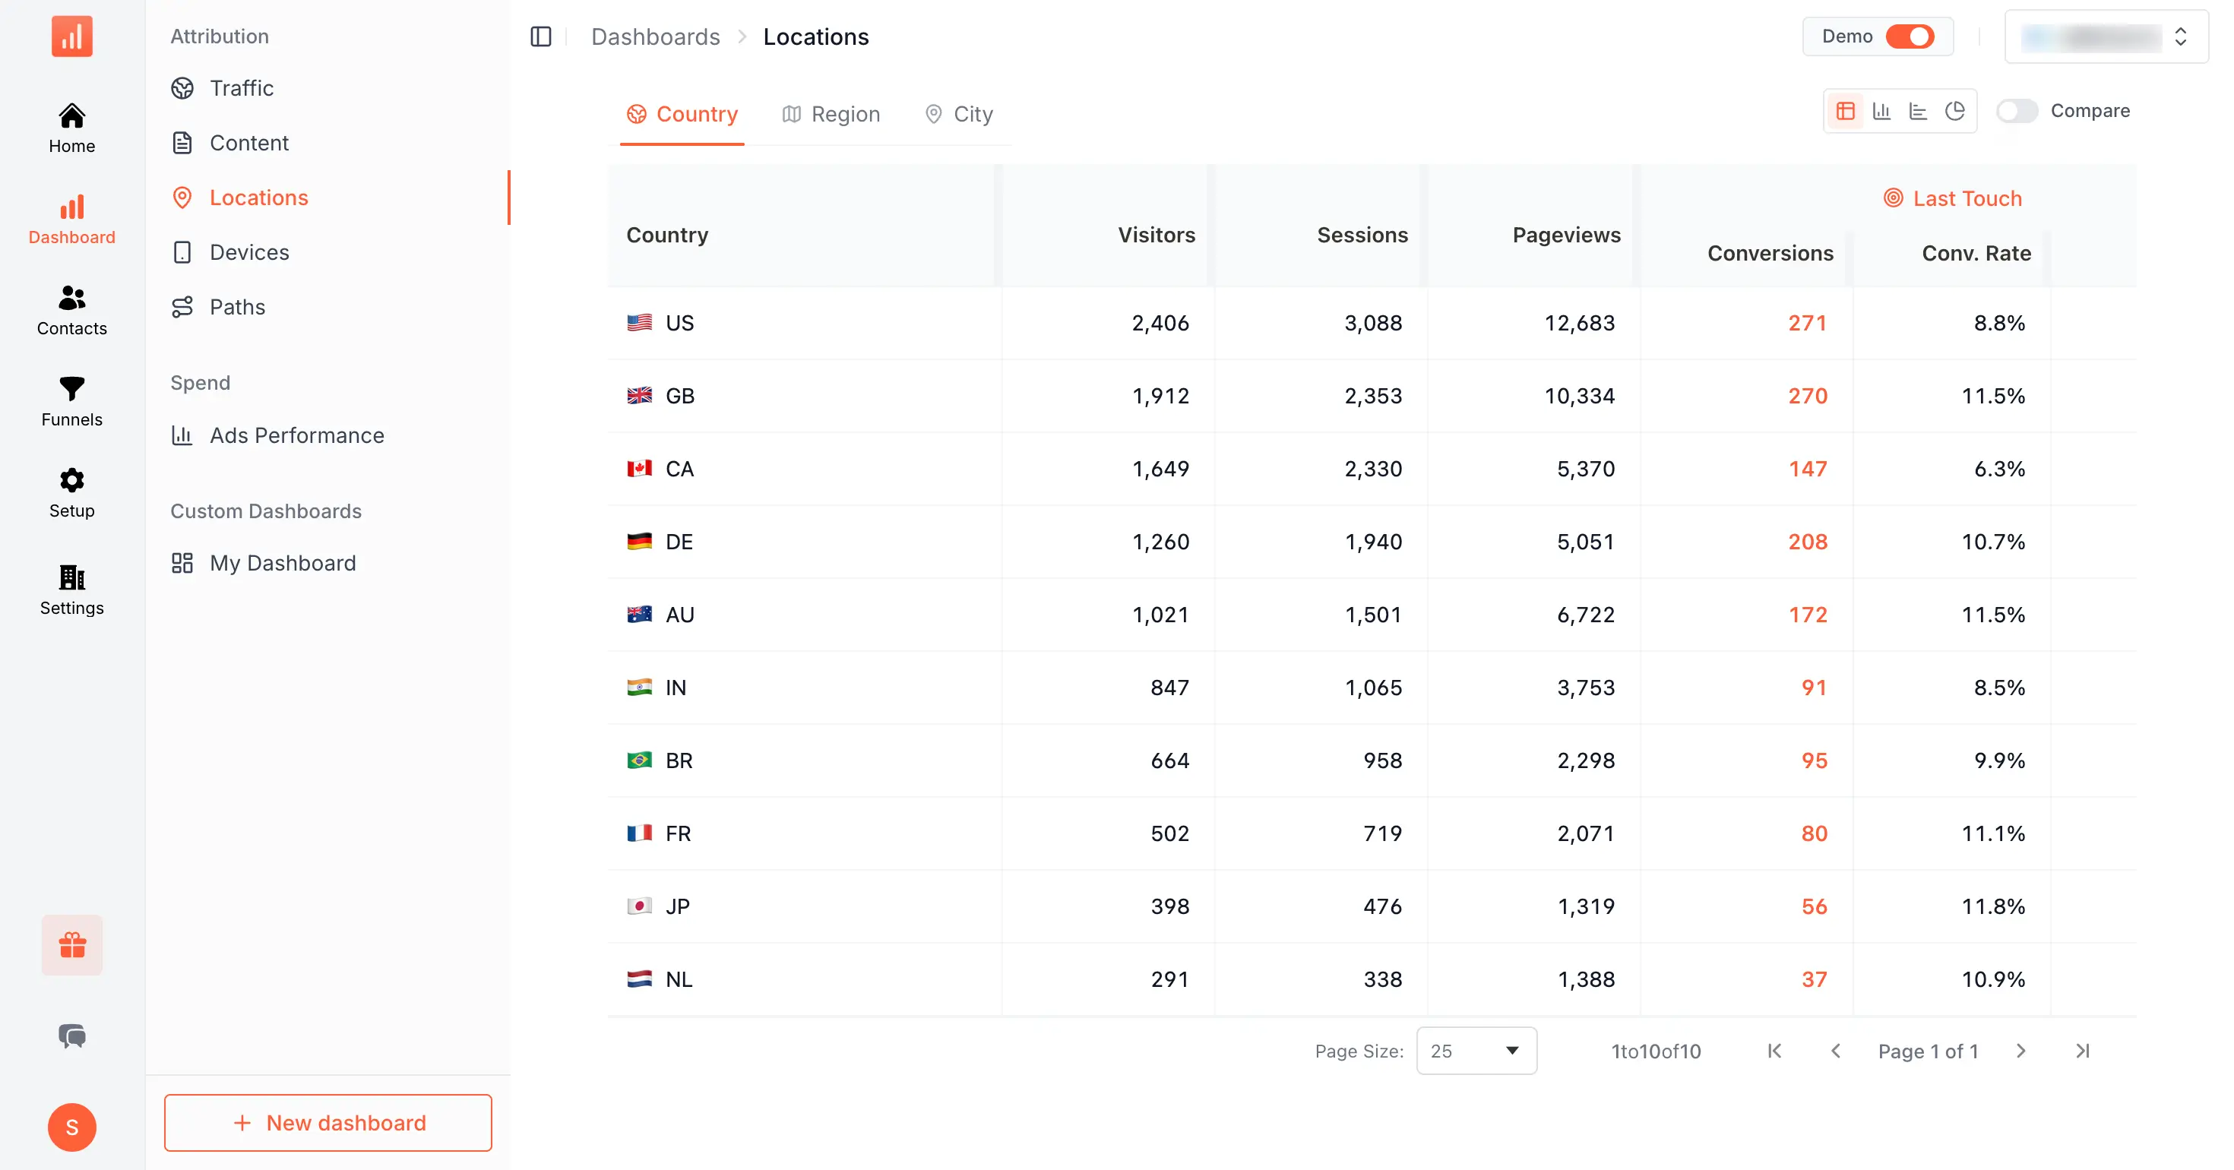The image size is (2234, 1170).
Task: Click the "1to10of10" row count
Action: click(1656, 1051)
